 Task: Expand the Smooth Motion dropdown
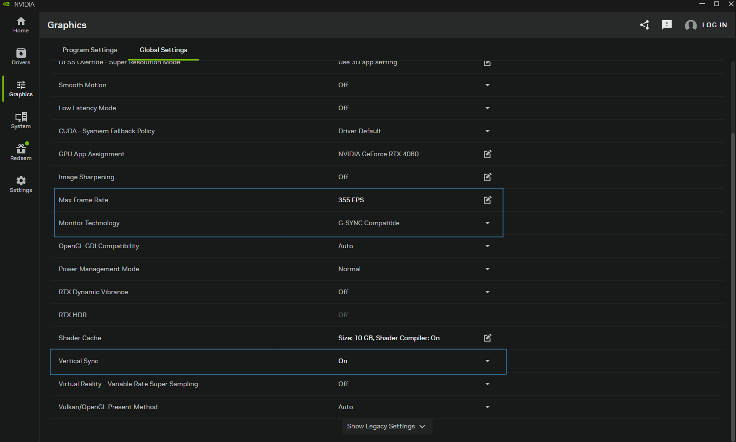(488, 85)
